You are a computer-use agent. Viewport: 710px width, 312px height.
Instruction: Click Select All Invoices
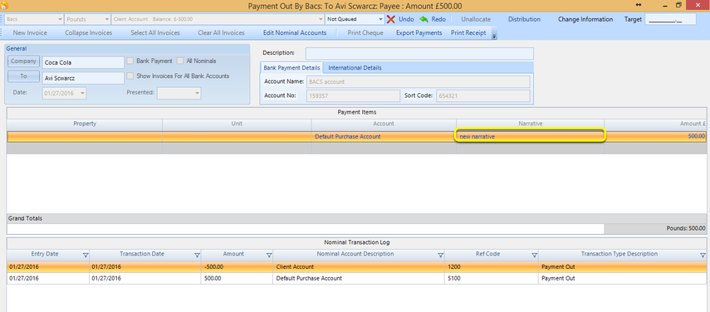coord(155,33)
